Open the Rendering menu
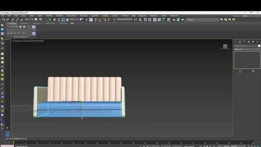The width and height of the screenshot is (261, 147). click(x=84, y=16)
